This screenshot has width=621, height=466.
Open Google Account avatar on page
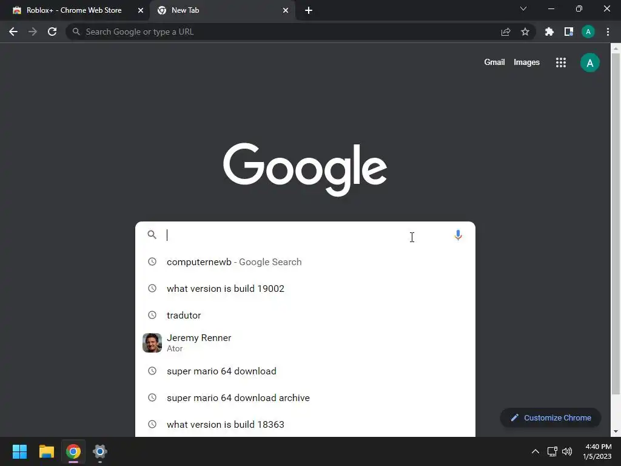590,62
